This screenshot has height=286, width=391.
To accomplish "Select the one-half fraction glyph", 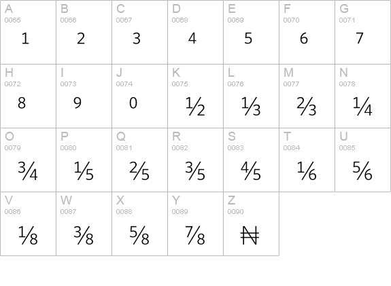I will pos(195,107).
